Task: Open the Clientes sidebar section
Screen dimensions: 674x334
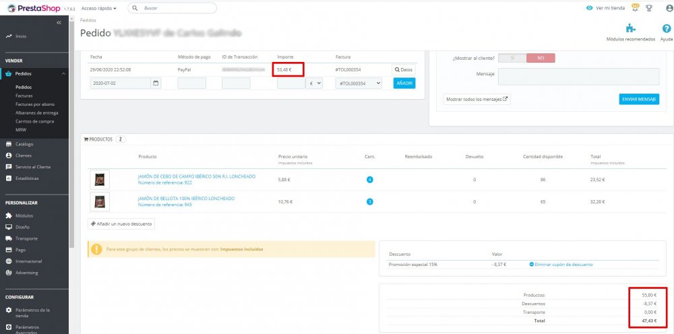Action: 23,156
